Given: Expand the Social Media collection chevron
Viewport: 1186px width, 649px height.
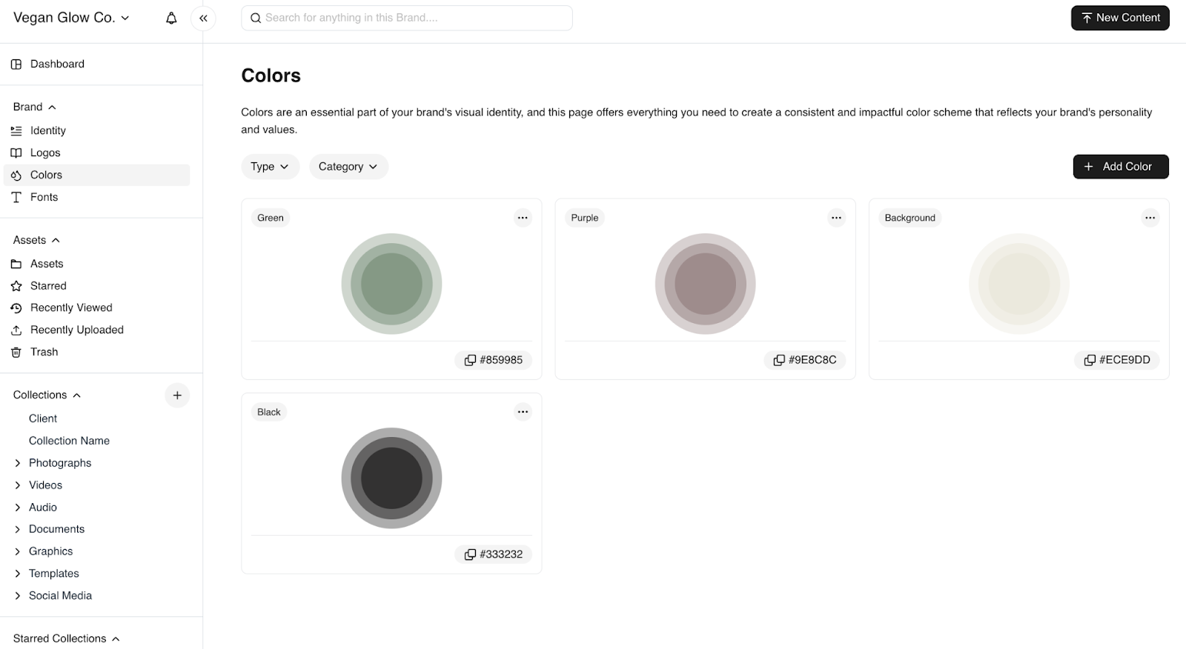Looking at the screenshot, I should (x=18, y=596).
